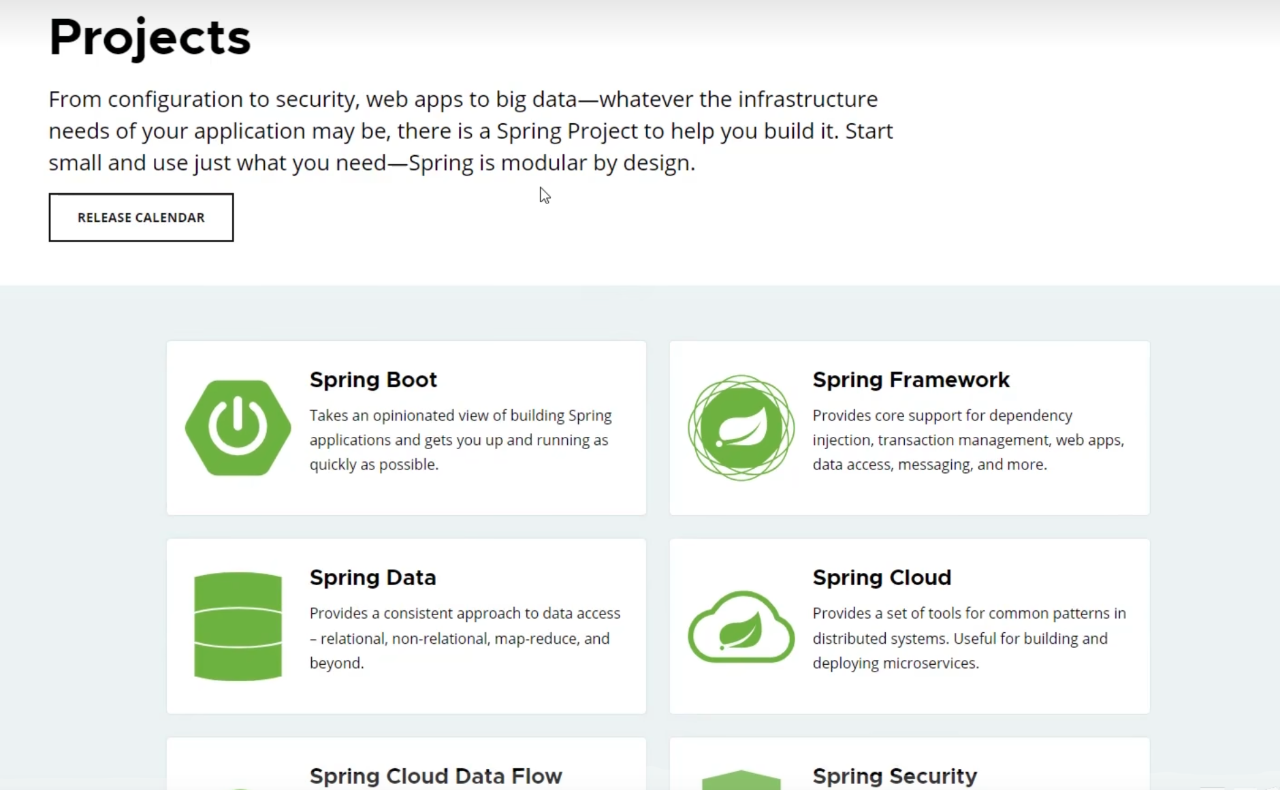Click the line starting 'From configuration to security'
Viewport: 1280px width, 790px height.
463,99
